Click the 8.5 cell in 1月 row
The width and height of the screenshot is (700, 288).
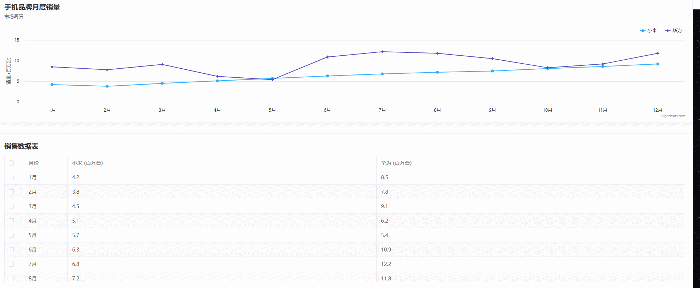click(x=531, y=177)
